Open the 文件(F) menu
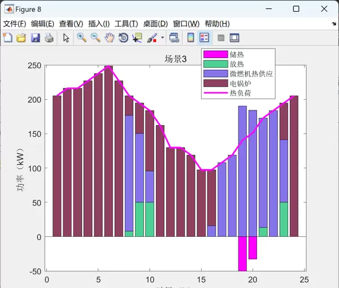The height and width of the screenshot is (288, 339). (x=15, y=24)
